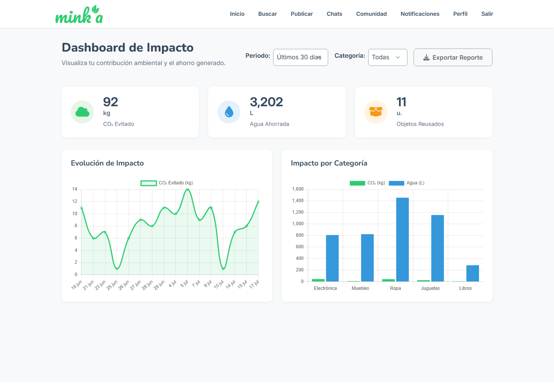The image size is (554, 385).
Task: Click the download icon in Exportar Reporte
Action: click(x=426, y=58)
